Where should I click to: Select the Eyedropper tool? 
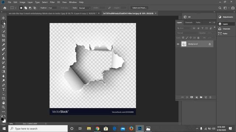click(x=3, y=45)
